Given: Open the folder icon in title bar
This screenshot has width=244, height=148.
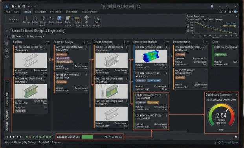Looking at the screenshot, I should click(x=19, y=6).
